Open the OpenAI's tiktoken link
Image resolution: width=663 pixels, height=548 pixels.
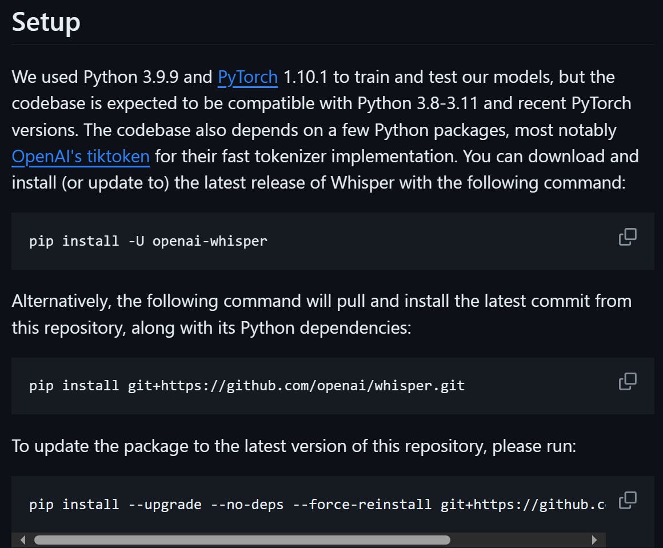tap(81, 157)
